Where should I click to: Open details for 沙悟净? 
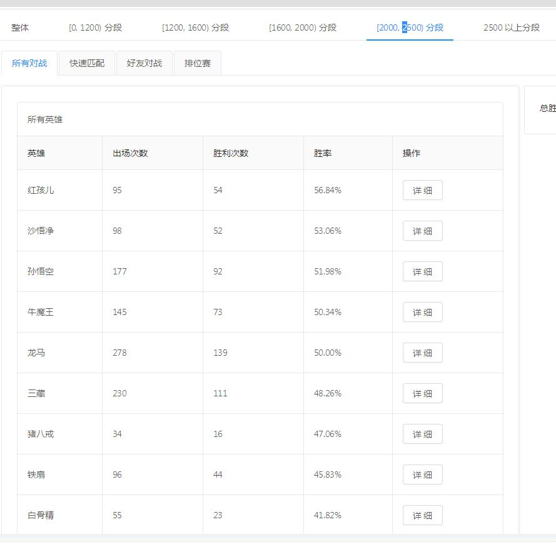[422, 231]
